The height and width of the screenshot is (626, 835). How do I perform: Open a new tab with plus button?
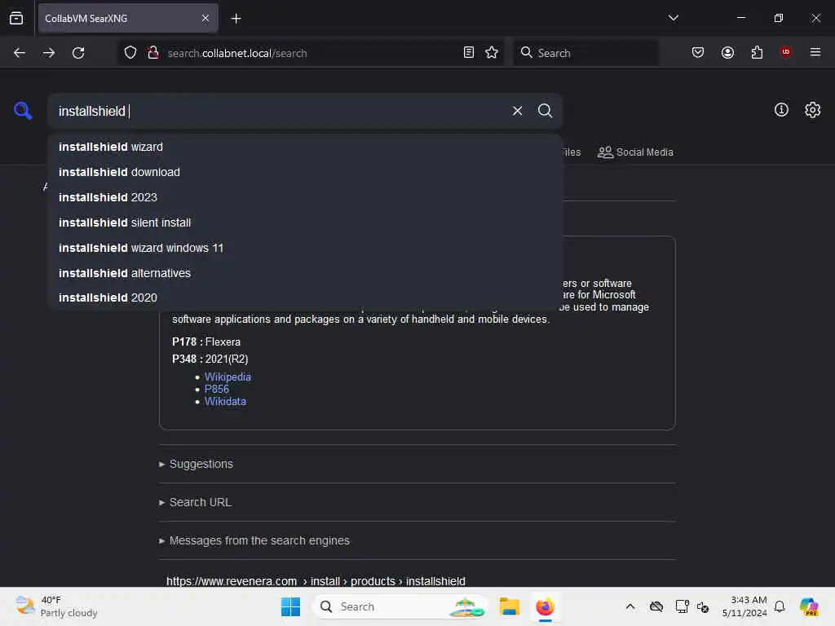tap(236, 19)
